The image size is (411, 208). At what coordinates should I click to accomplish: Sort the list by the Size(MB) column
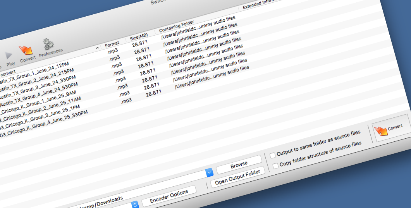click(139, 38)
